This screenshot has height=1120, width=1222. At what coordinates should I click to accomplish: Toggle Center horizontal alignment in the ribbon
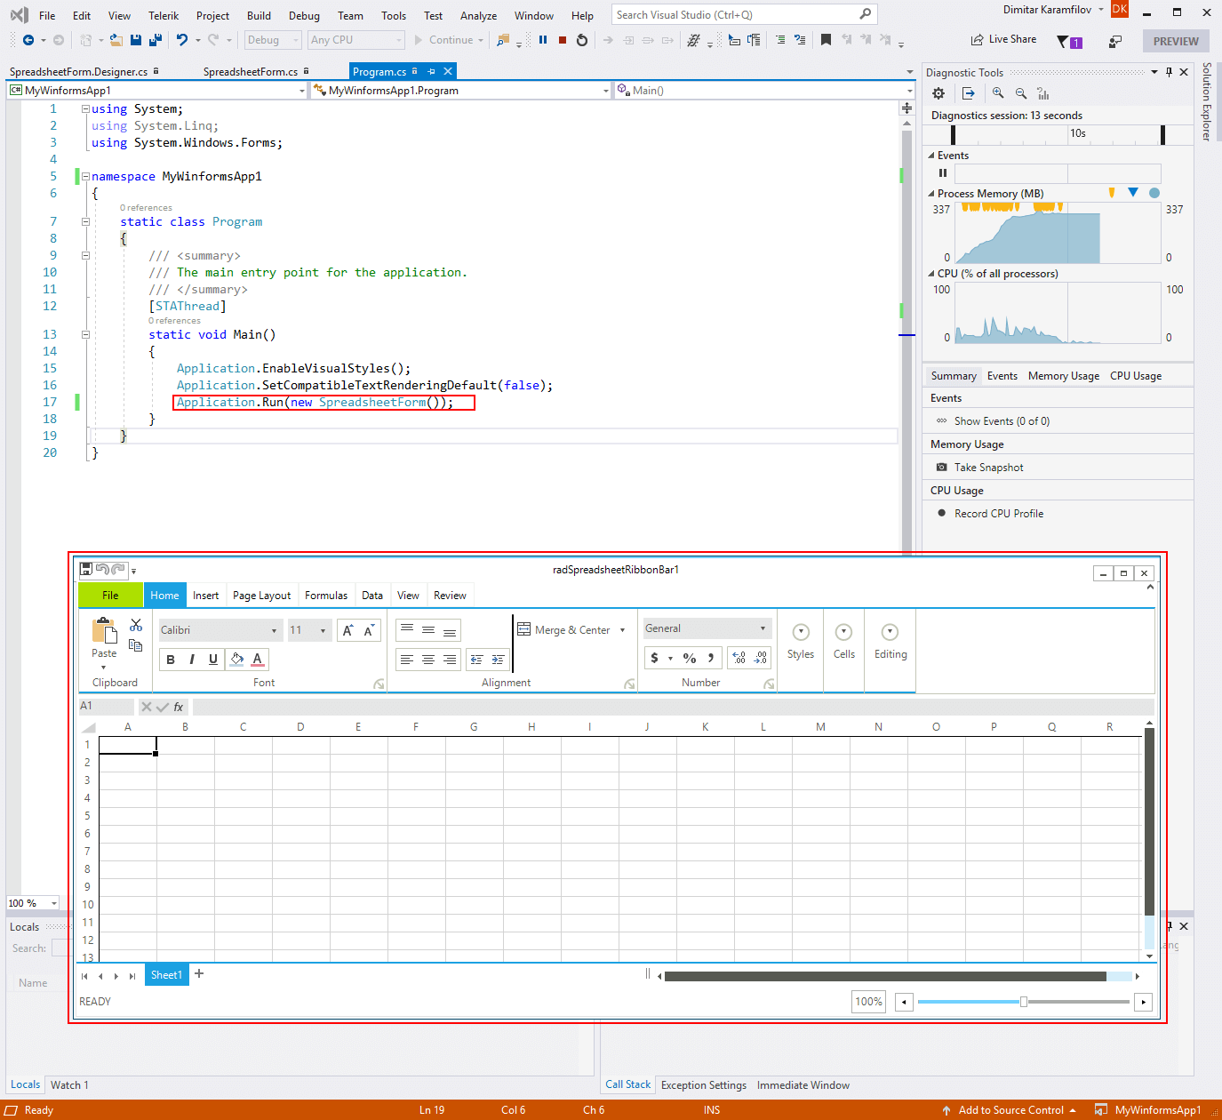pyautogui.click(x=428, y=660)
